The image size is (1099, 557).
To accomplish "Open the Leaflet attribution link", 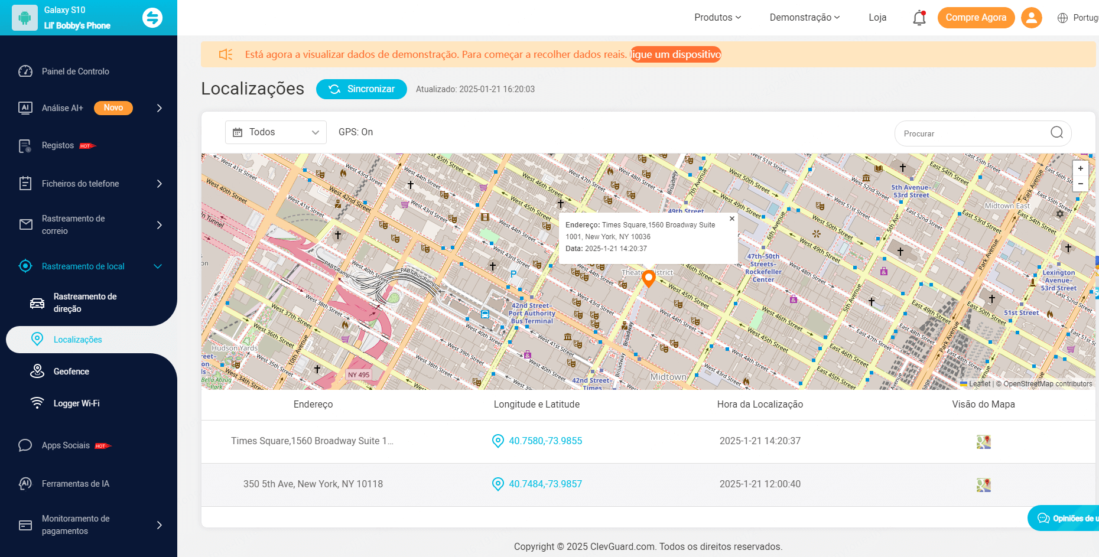I will coord(975,384).
